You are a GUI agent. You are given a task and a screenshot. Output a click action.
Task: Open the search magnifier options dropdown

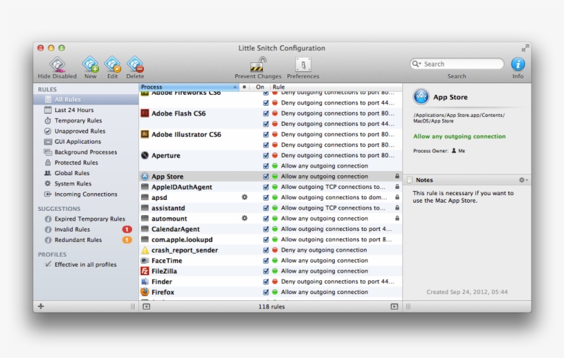417,64
